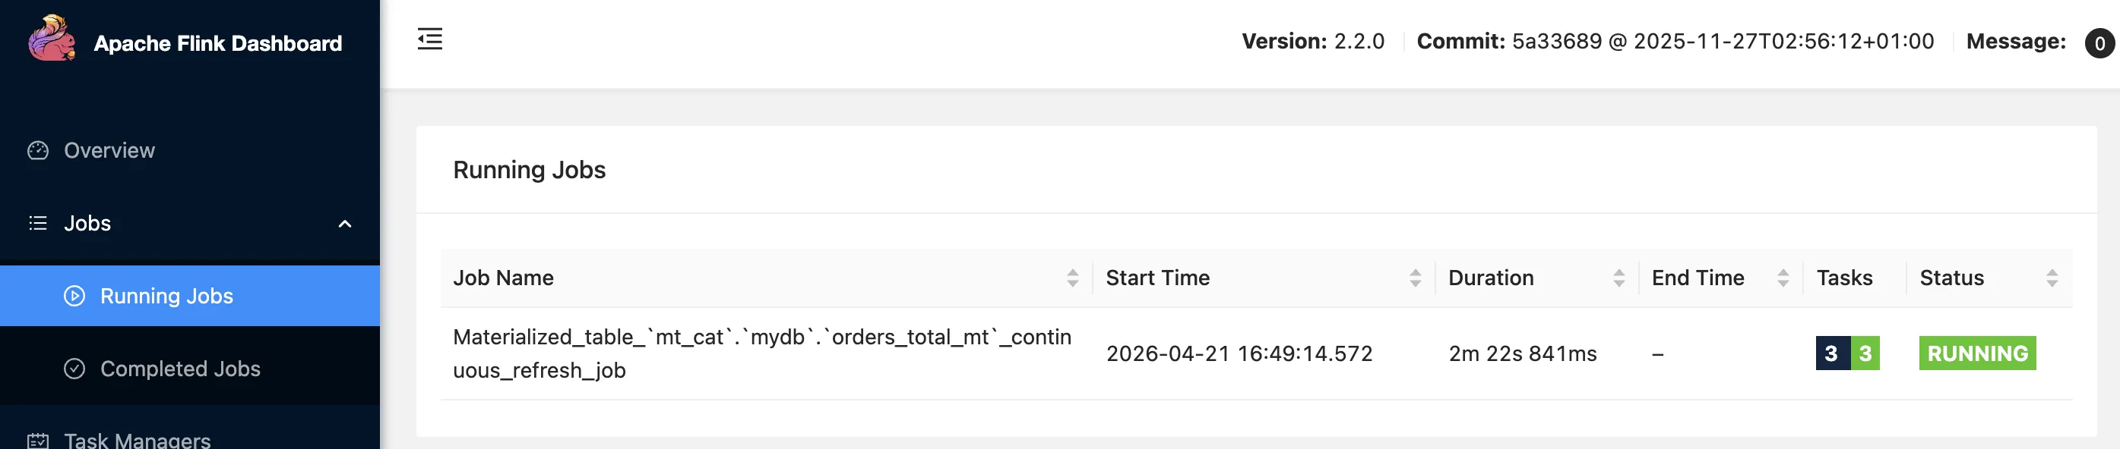2120x449 pixels.
Task: Switch to Completed Jobs in sidebar
Action: [179, 368]
